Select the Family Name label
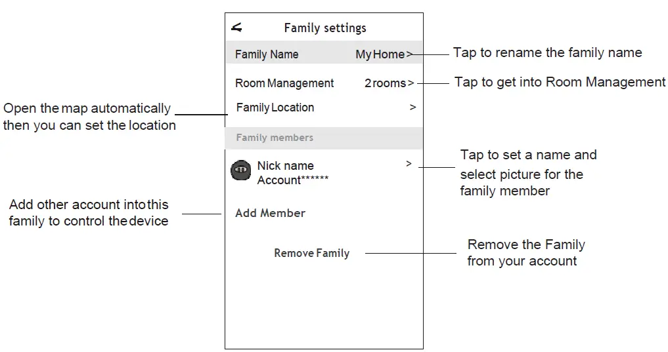This screenshot has width=668, height=352. click(267, 54)
